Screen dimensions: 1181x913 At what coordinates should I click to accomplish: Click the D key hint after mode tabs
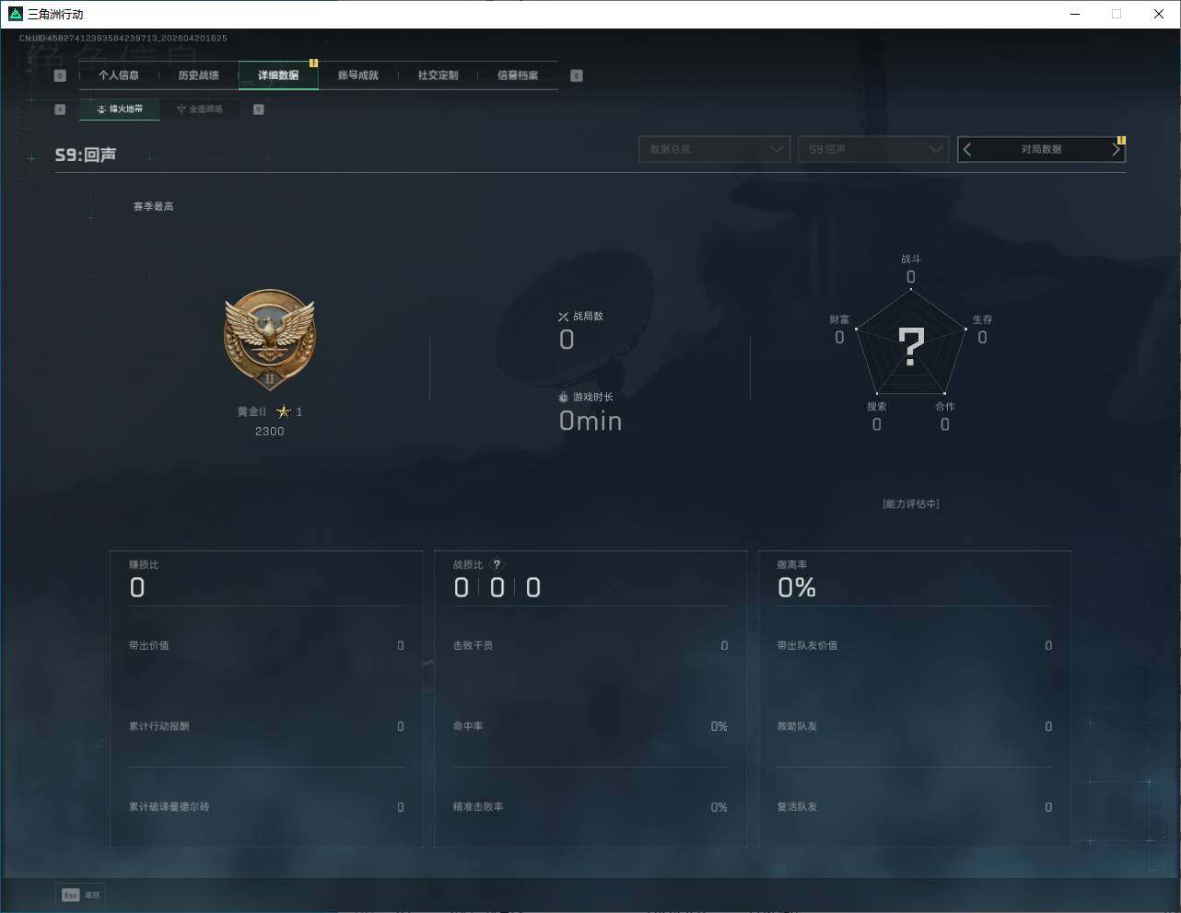(x=259, y=110)
